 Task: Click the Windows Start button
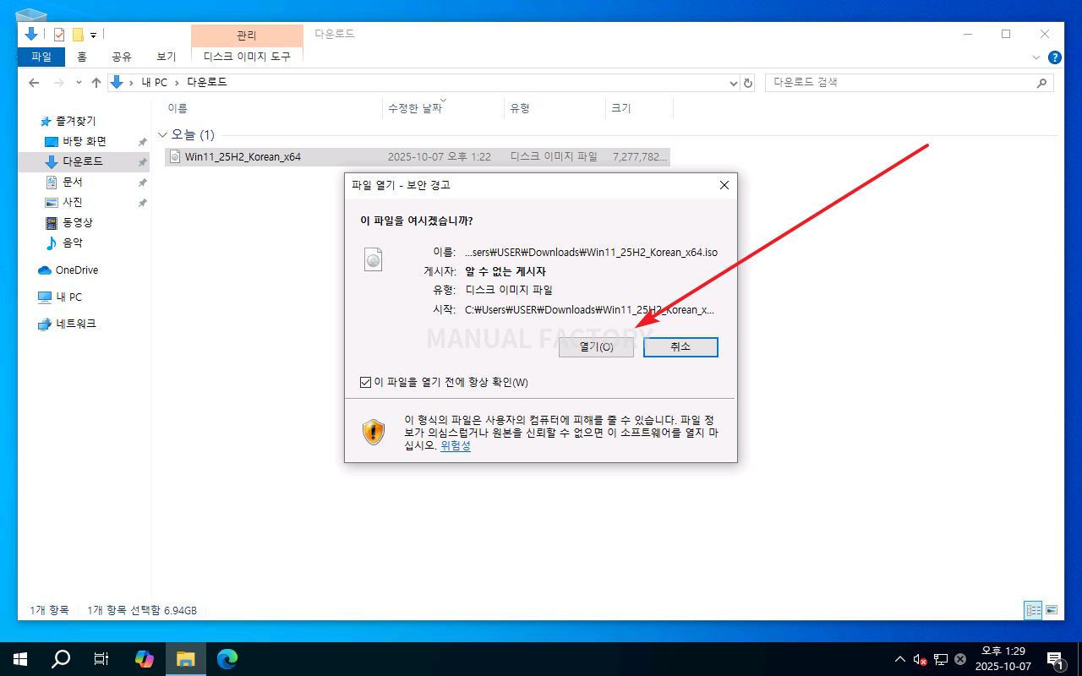tap(20, 659)
